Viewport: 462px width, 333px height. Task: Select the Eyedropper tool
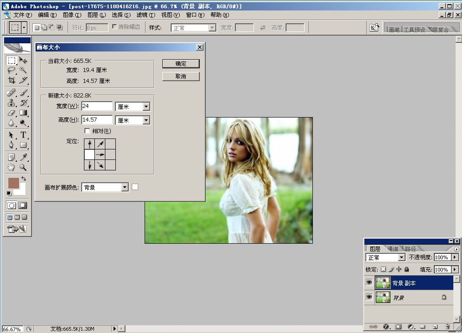click(x=23, y=157)
